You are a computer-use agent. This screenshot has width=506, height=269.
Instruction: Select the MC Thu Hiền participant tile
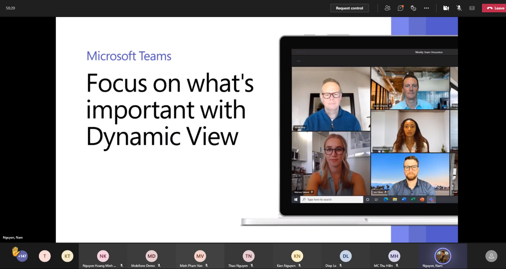[x=394, y=256]
